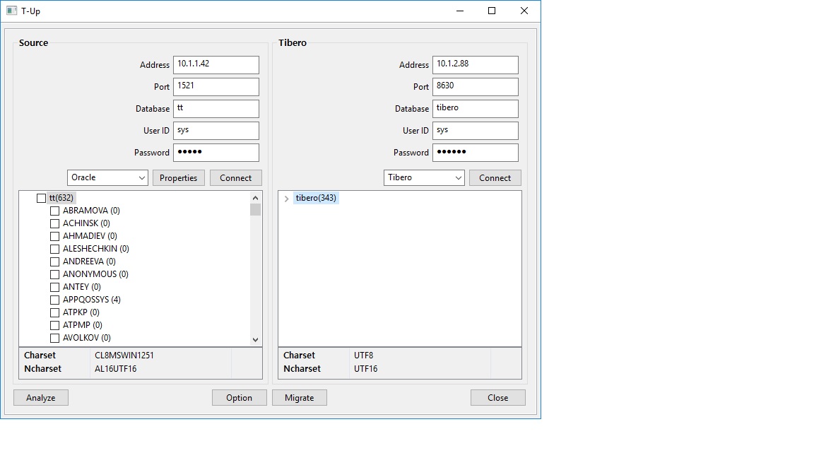This screenshot has width=814, height=458.
Task: Select the tibero(343) tree label
Action: (x=316, y=198)
